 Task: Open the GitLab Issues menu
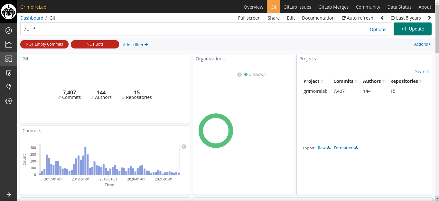pos(297,7)
